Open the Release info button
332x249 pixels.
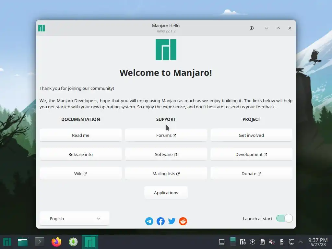(x=81, y=154)
